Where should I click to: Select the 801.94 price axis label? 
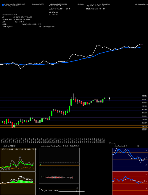[144, 110]
